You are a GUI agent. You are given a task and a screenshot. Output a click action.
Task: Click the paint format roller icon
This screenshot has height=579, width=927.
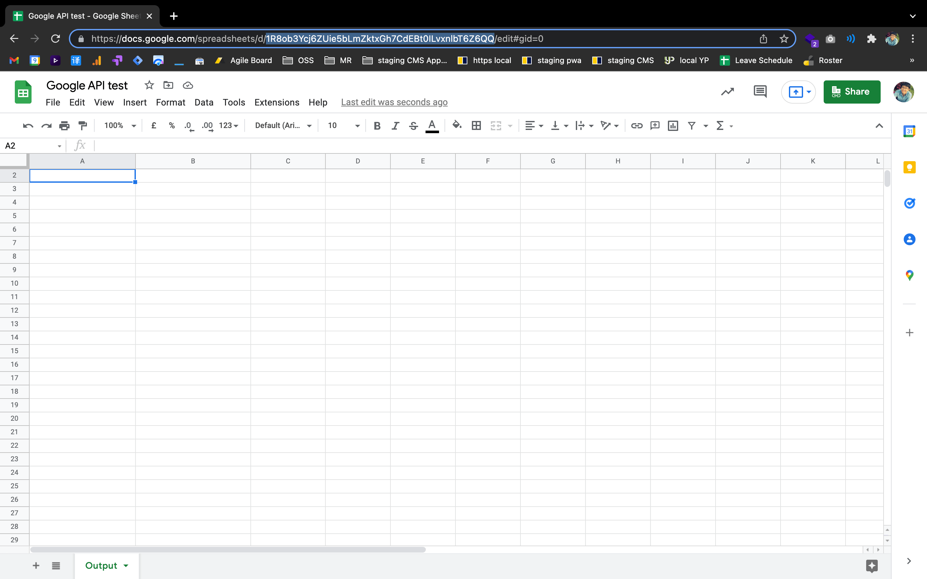[82, 125]
